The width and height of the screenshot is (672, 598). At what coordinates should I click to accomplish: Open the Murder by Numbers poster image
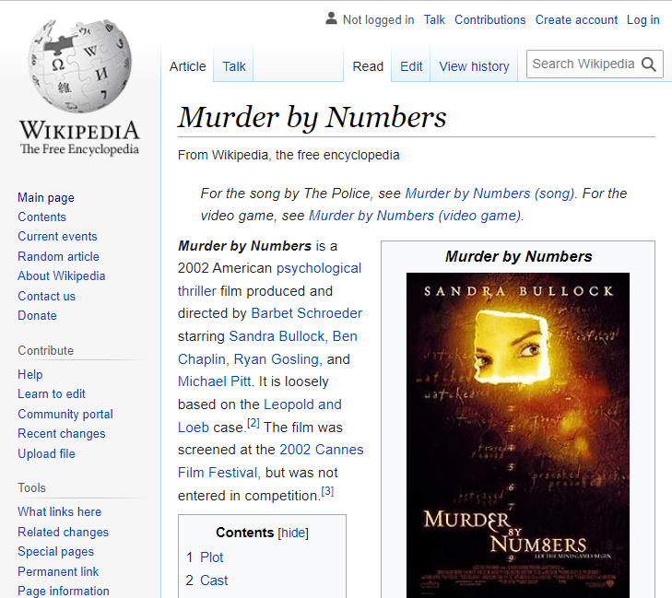pos(517,435)
